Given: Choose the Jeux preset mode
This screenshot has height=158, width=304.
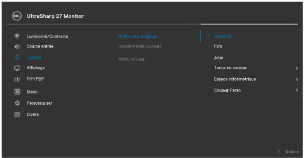Looking at the screenshot, I should (218, 58).
